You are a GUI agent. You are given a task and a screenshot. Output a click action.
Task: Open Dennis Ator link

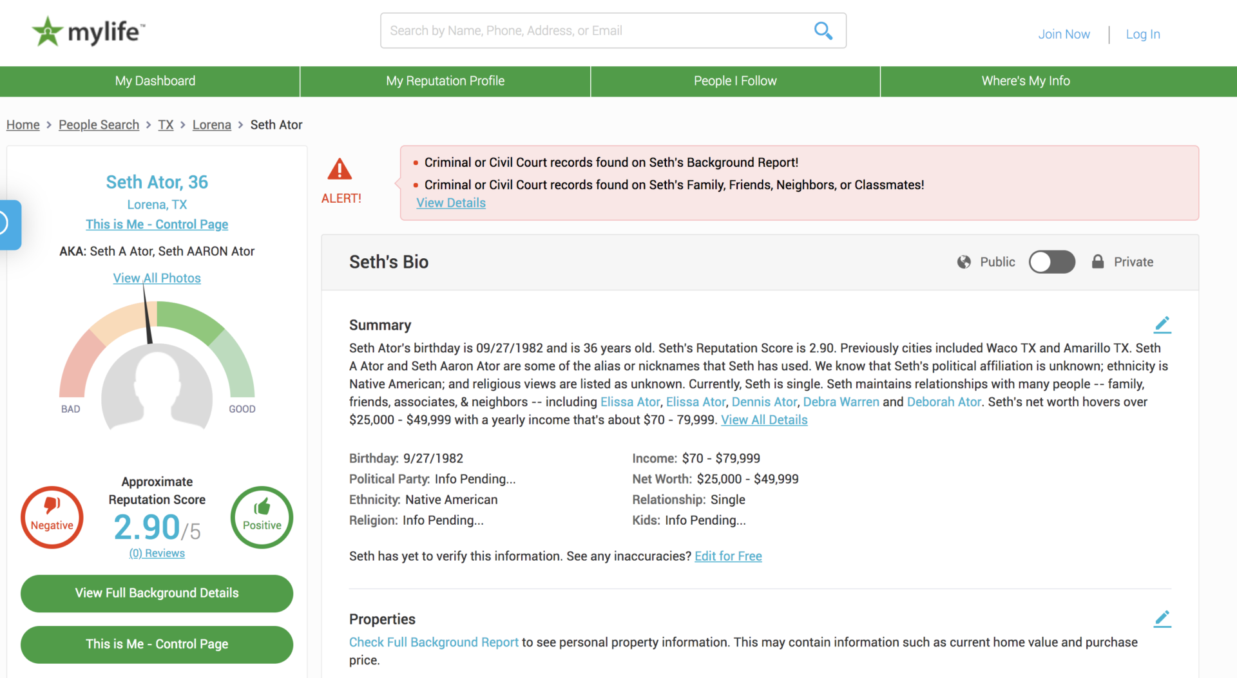[x=764, y=402]
